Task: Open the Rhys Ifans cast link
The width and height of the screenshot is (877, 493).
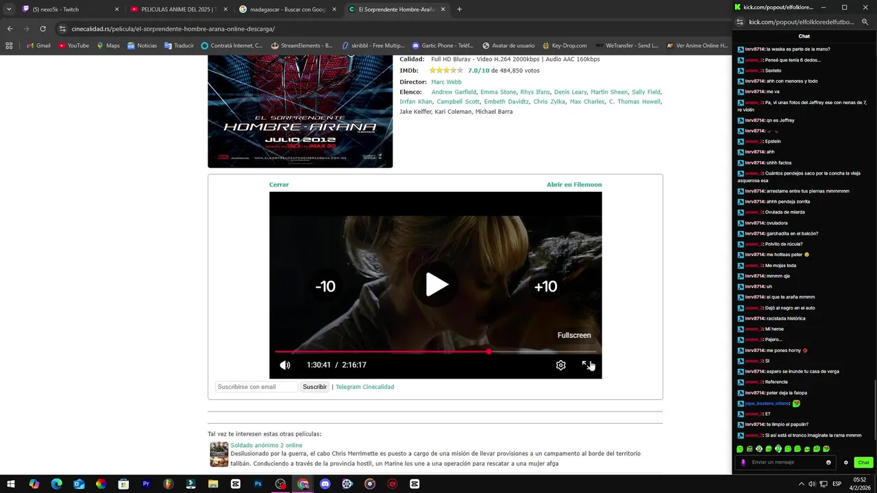Action: tap(535, 92)
